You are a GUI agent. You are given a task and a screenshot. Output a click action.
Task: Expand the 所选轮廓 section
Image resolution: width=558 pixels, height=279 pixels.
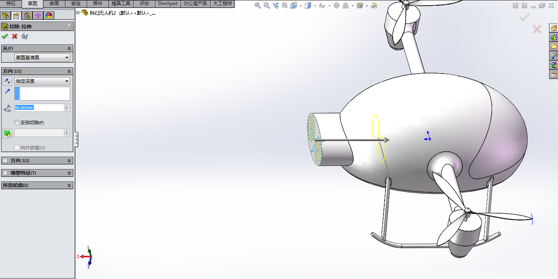click(x=69, y=185)
